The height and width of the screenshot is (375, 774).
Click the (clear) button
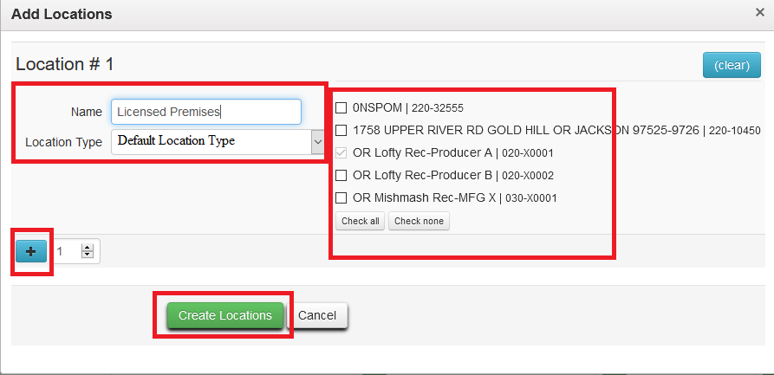tap(732, 65)
